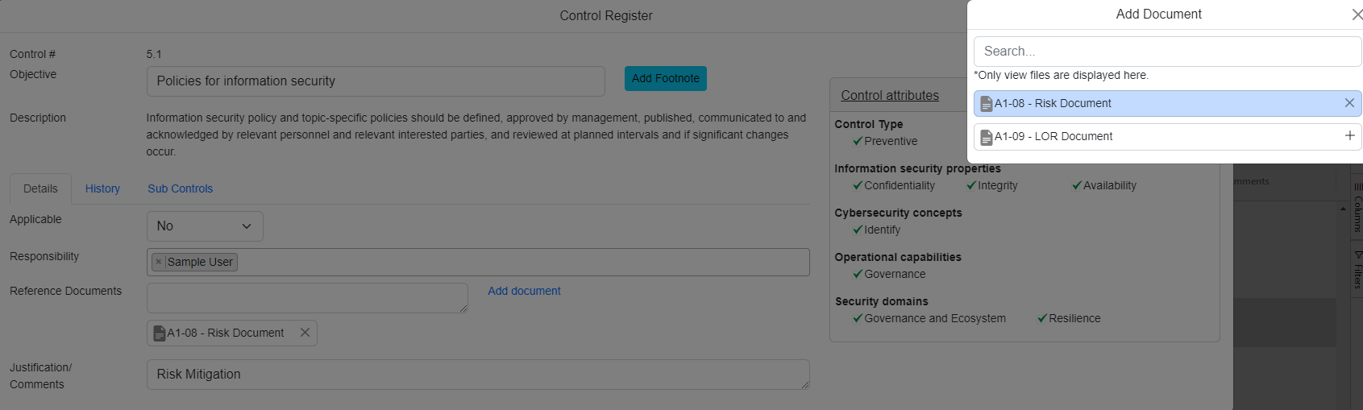This screenshot has width=1363, height=410.
Task: Open the Filters side panel
Action: click(x=1357, y=271)
